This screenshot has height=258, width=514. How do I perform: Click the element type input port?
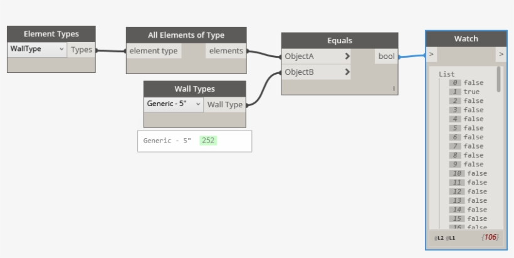[154, 51]
